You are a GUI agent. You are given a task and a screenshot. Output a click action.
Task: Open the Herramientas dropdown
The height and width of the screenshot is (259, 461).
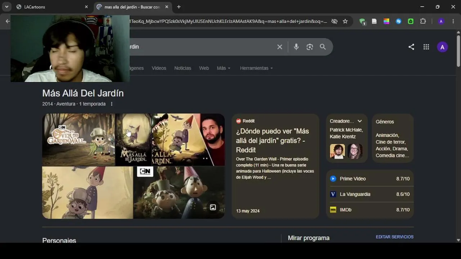[x=256, y=68]
